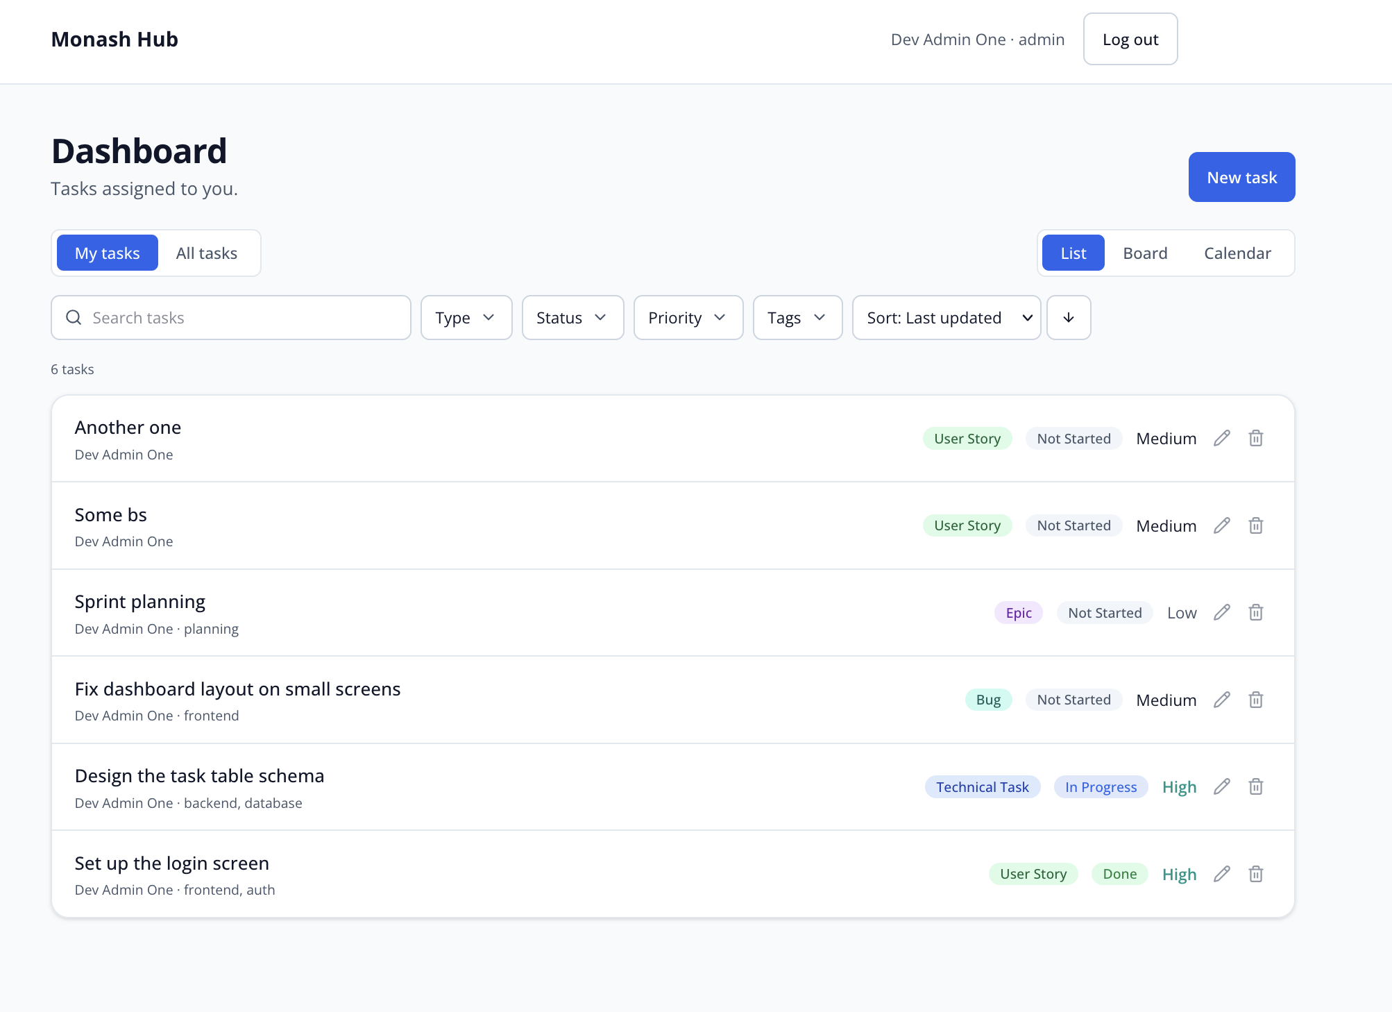This screenshot has width=1392, height=1012.
Task: Open 'Fix dashboard layout on small screens' title
Action: (237, 689)
